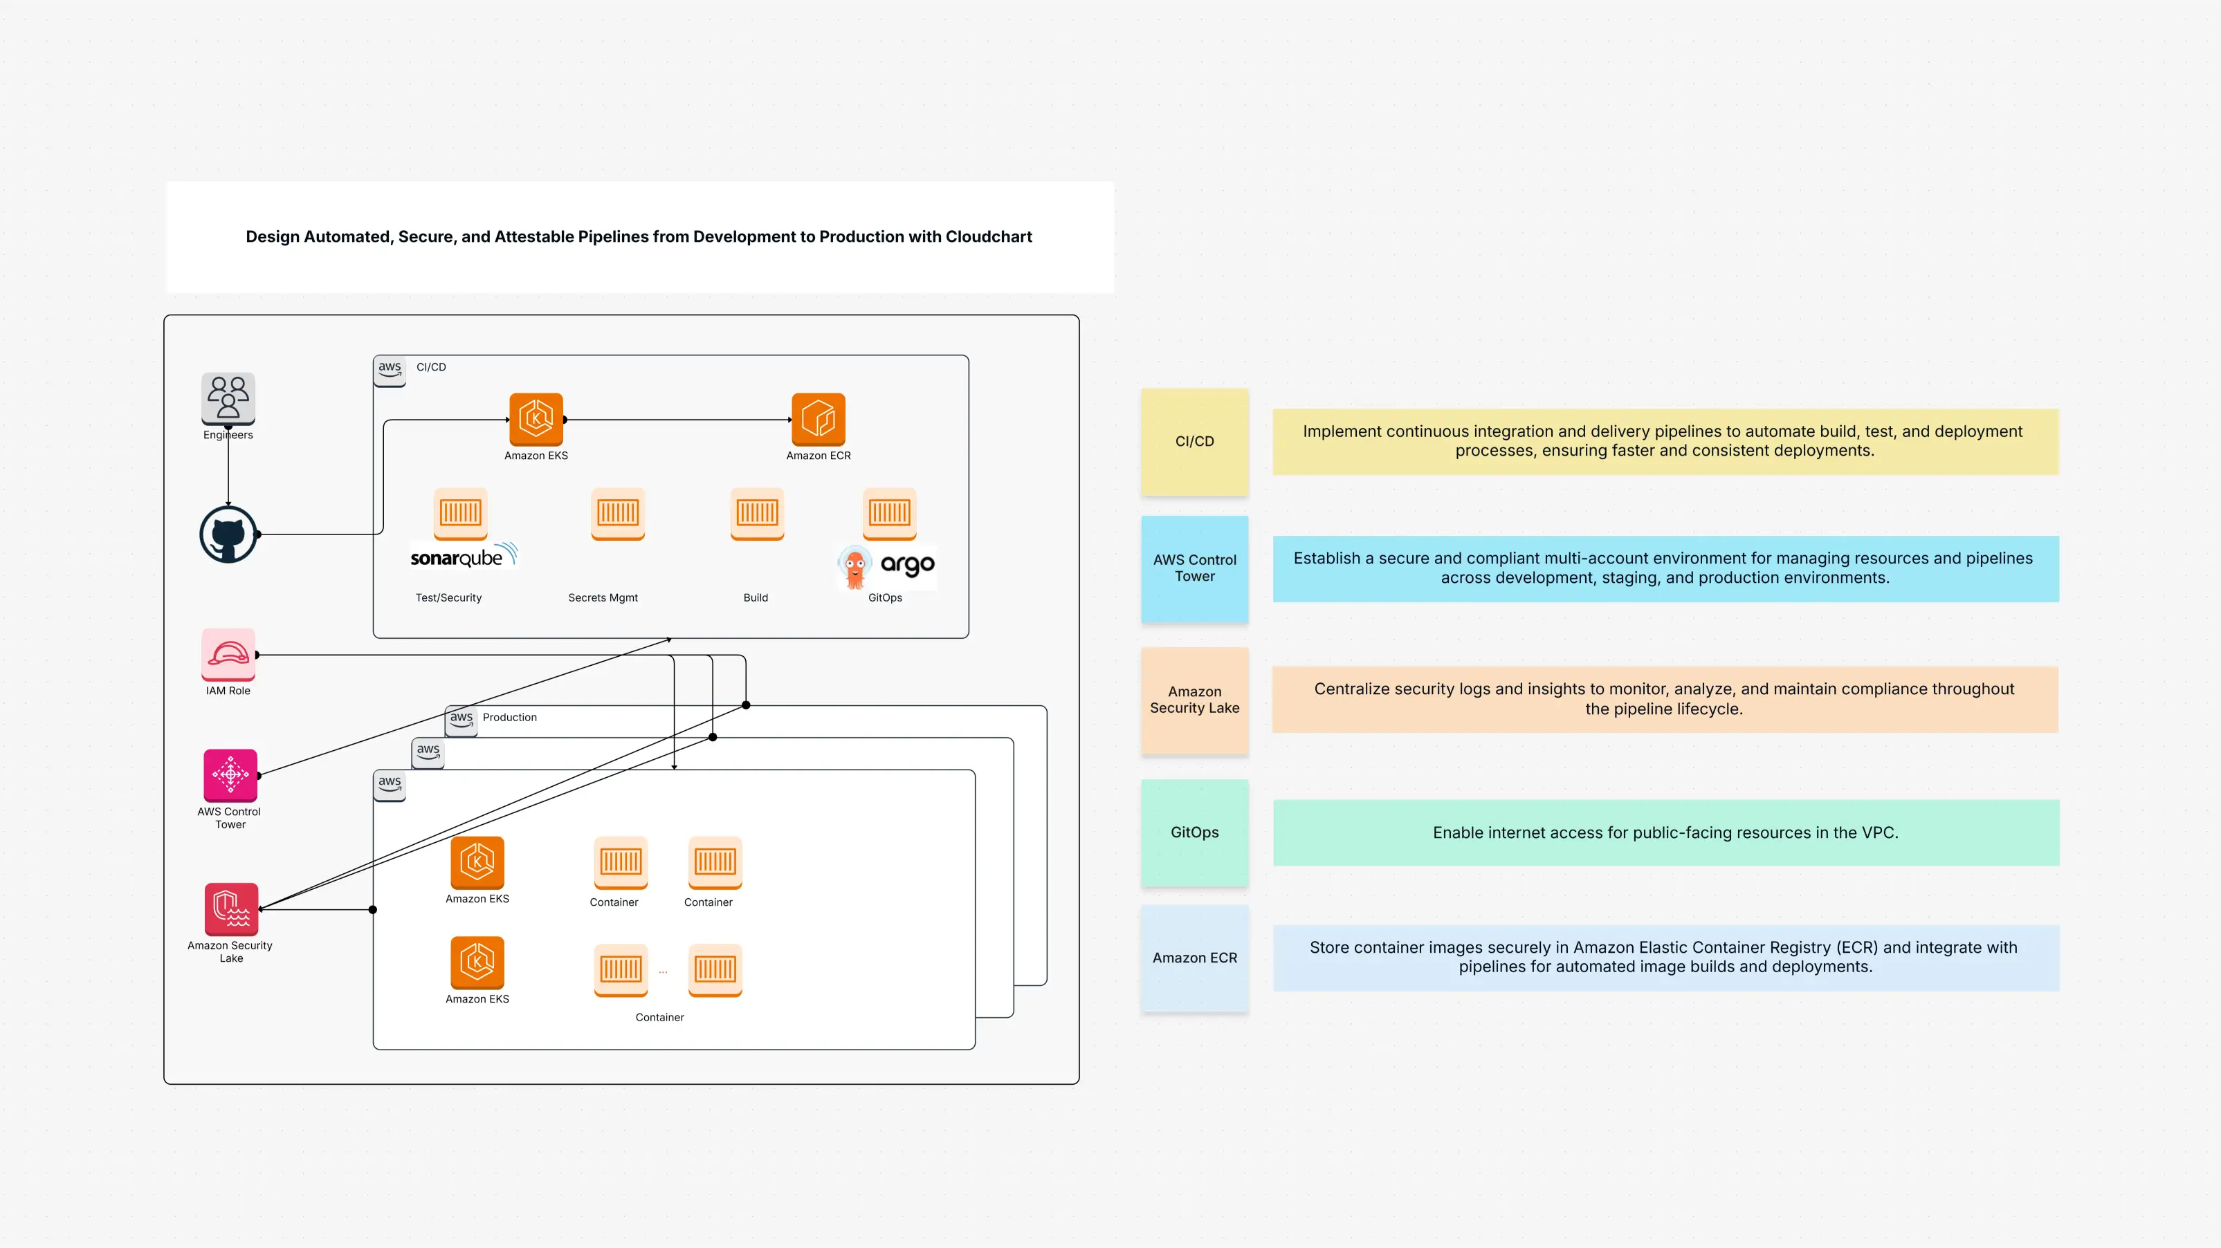This screenshot has height=1248, width=2221.
Task: Click the yellow CI/CD sticky note
Action: [1194, 441]
